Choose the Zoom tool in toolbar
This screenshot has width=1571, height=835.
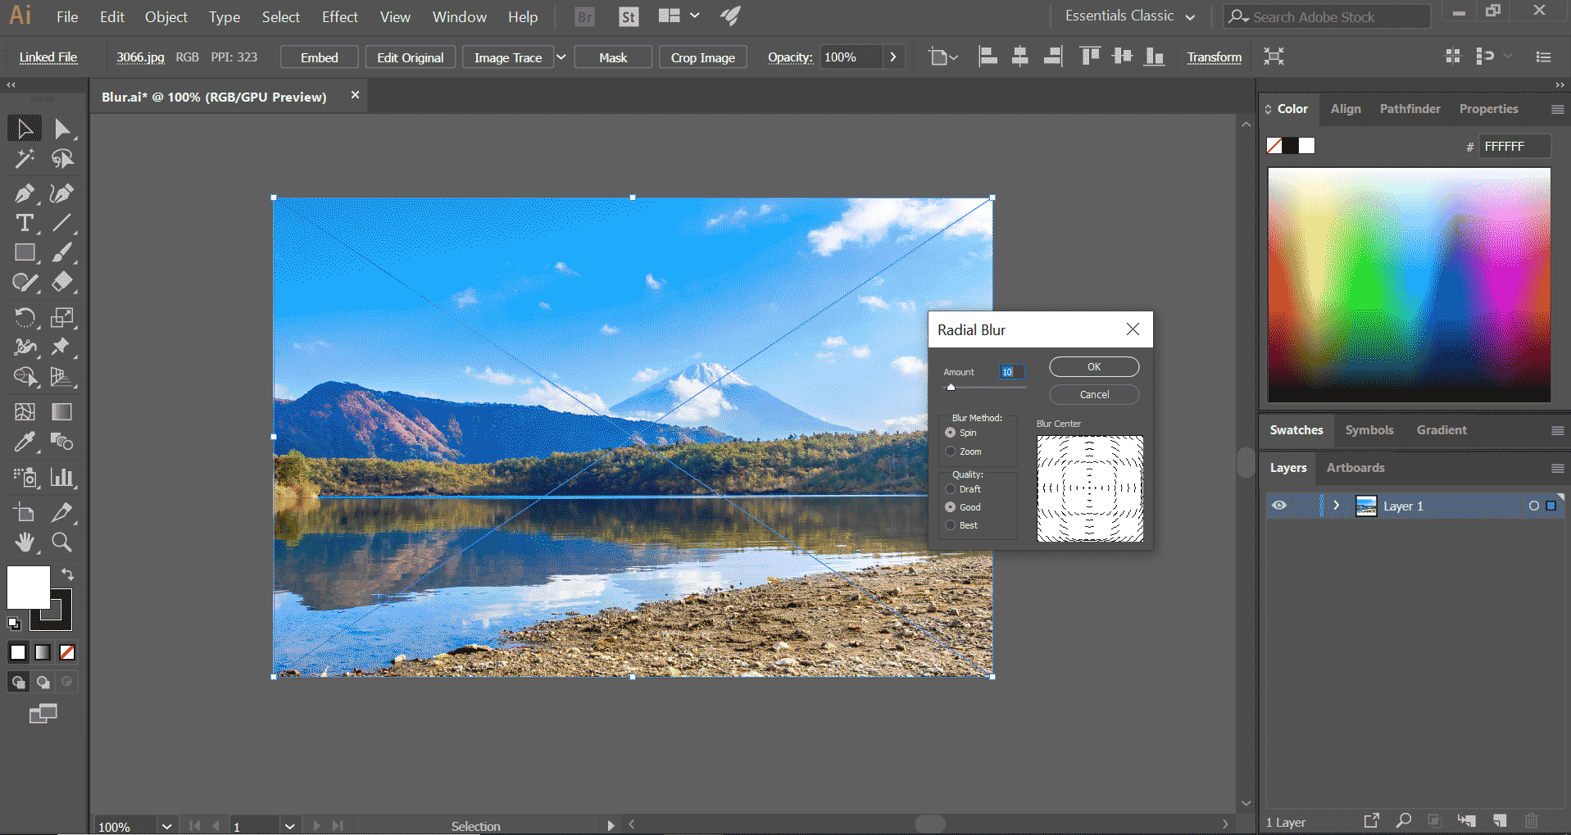click(x=61, y=542)
